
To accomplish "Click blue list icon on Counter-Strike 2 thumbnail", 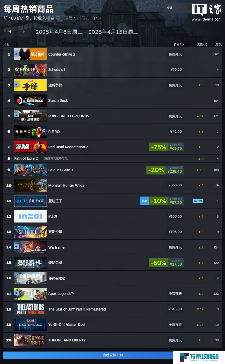I will click(x=17, y=54).
